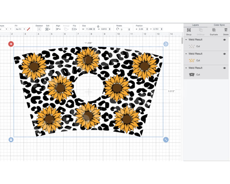230x184 pixels.
Task: Hide the first Weld Result layer
Action: pyautogui.click(x=224, y=40)
